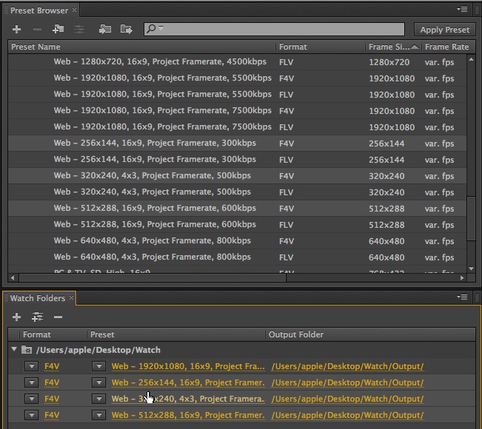The image size is (482, 429).
Task: Select /Users/apple/Desktop/Watch folder row
Action: (x=241, y=350)
